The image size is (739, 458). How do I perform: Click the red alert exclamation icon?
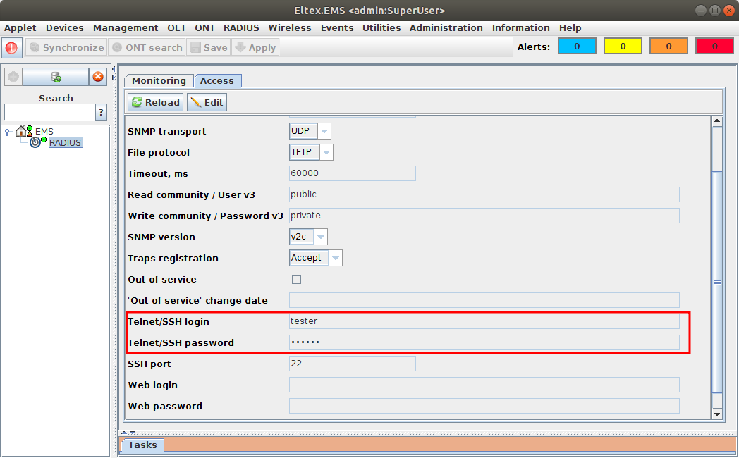[11, 47]
